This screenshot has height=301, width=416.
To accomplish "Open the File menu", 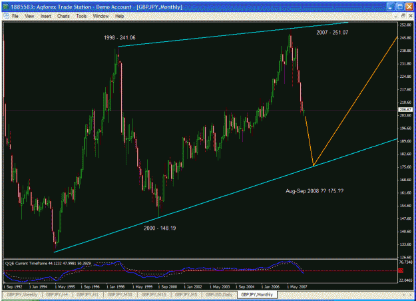I will point(15,16).
